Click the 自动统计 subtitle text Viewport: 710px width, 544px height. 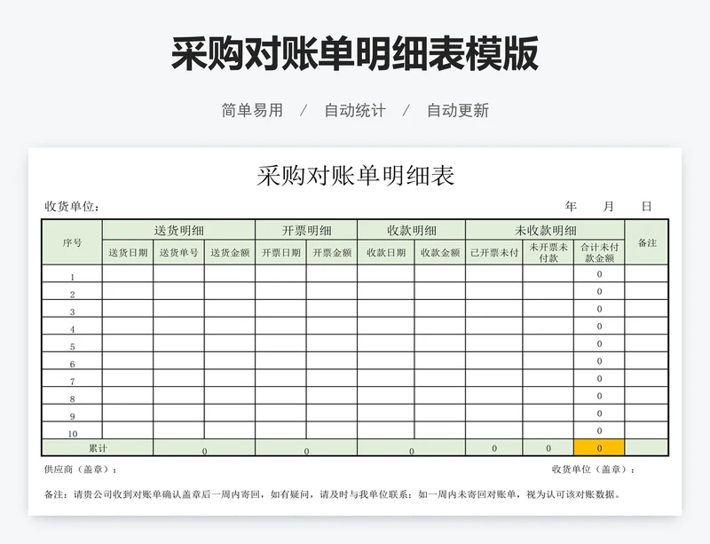[355, 111]
